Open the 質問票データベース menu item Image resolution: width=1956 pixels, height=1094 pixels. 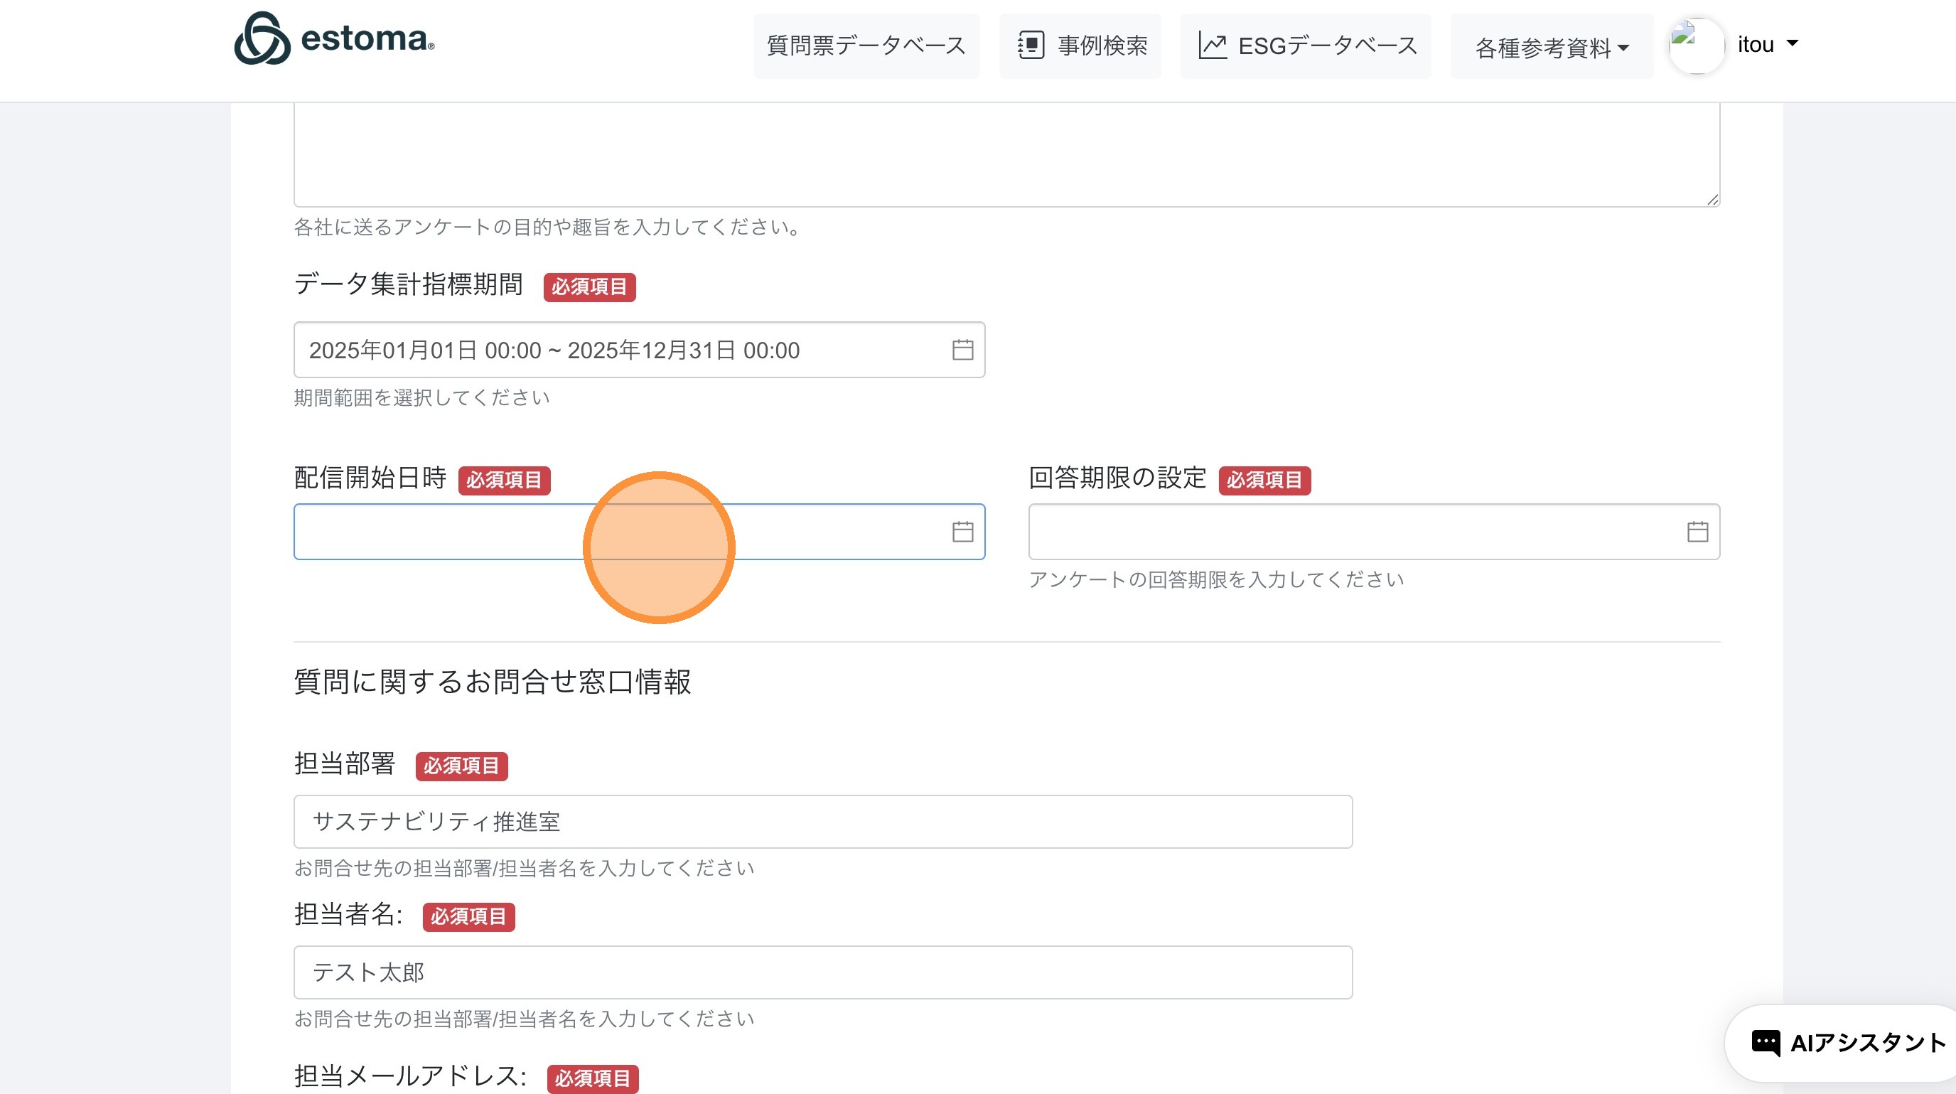[866, 45]
